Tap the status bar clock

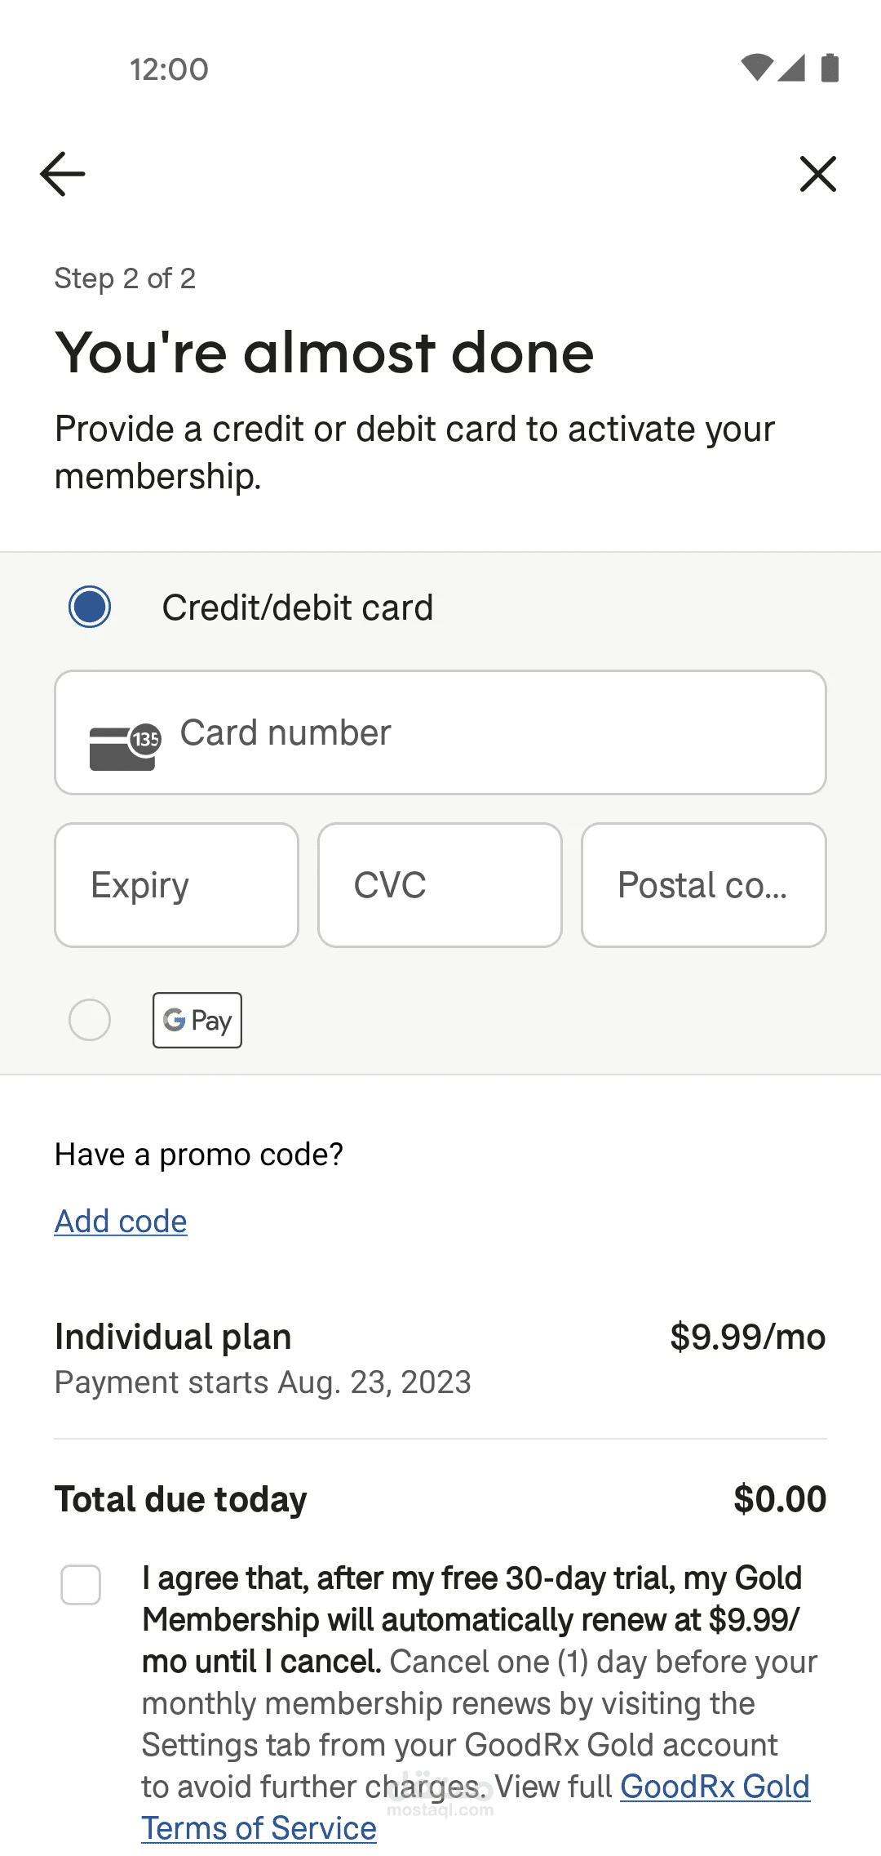(169, 69)
